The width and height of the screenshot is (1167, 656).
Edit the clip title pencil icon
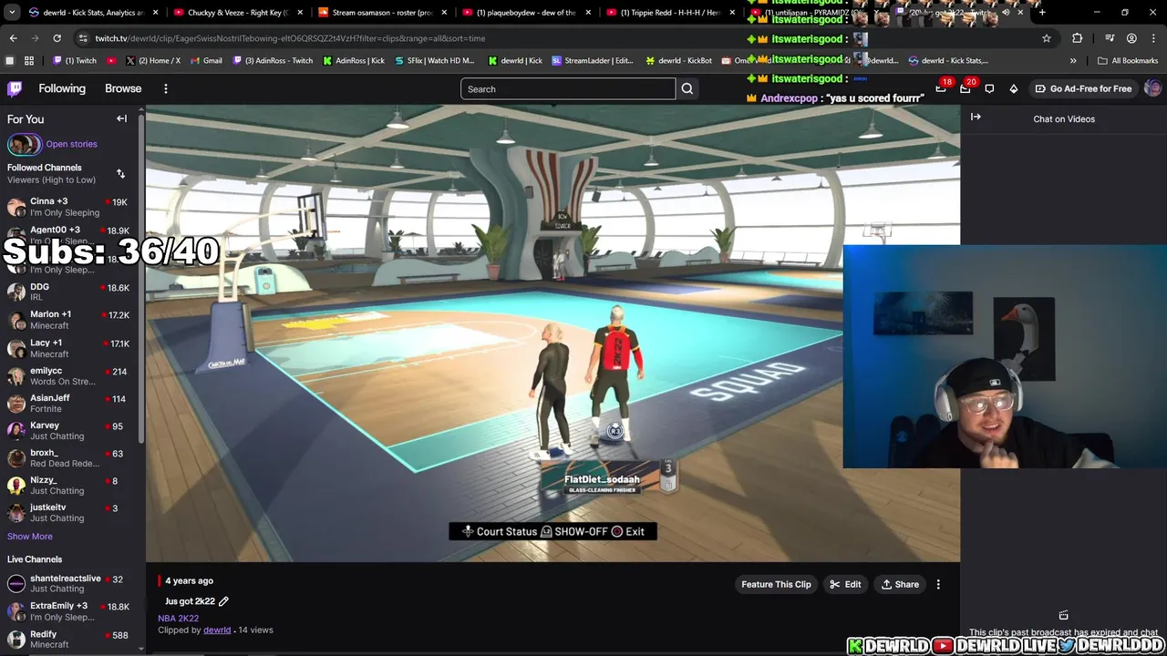[x=223, y=601]
